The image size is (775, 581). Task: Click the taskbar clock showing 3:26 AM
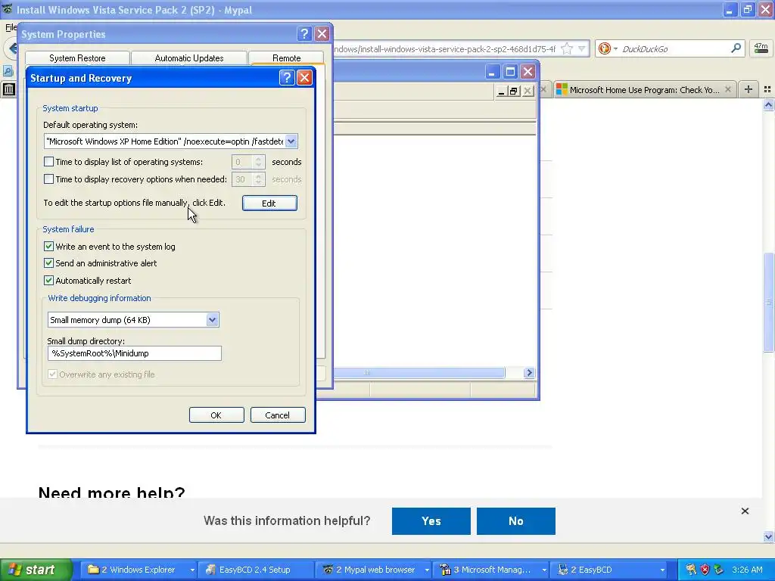tap(747, 570)
